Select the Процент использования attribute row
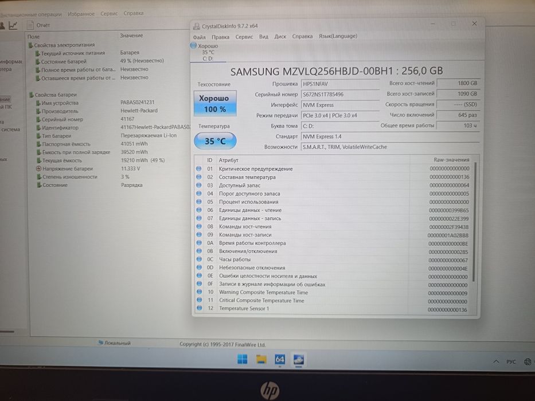This screenshot has height=401, width=535. coord(333,202)
